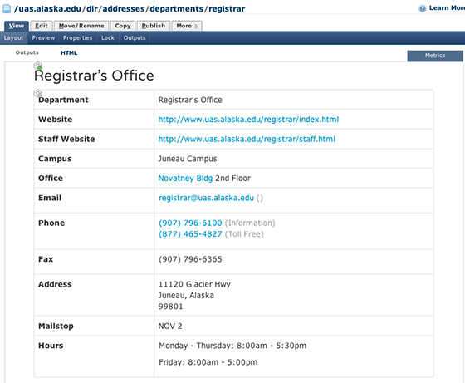This screenshot has height=383, width=465.
Task: Select the Layout sub-tab
Action: point(13,38)
